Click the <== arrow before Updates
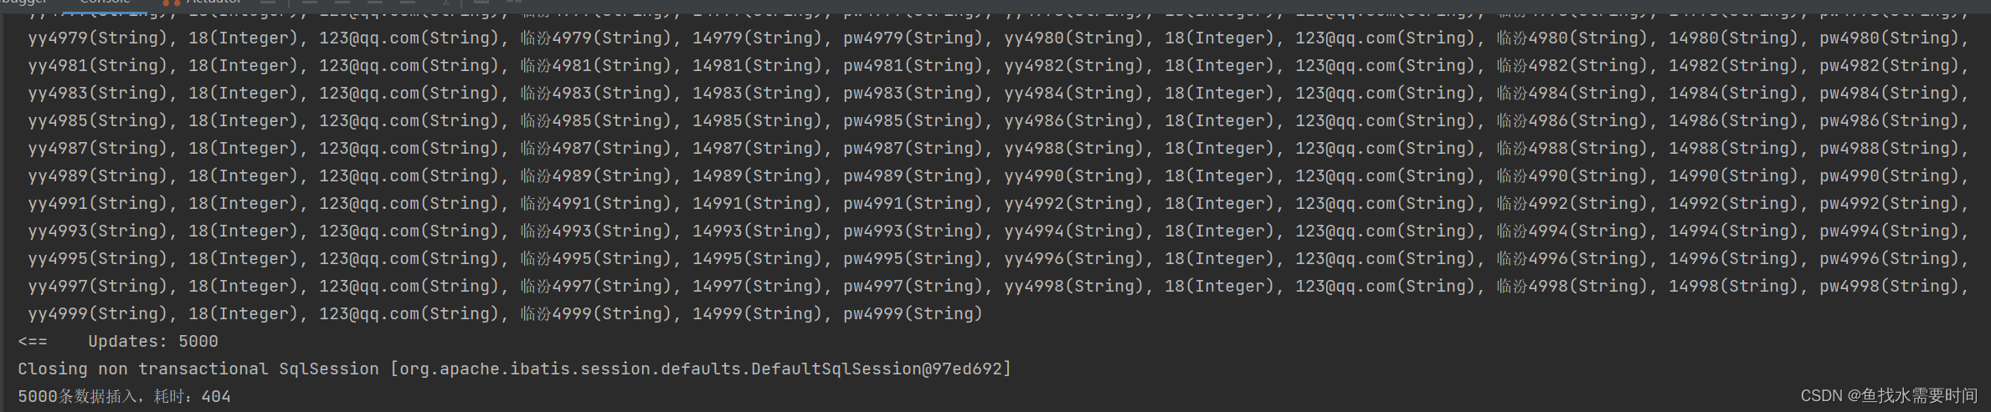 [x=33, y=341]
